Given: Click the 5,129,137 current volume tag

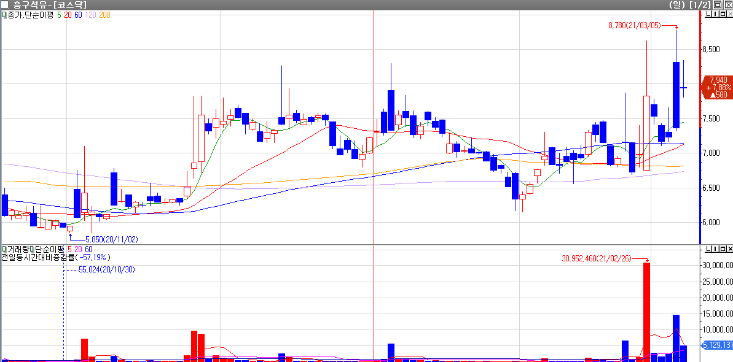Looking at the screenshot, I should 716,345.
